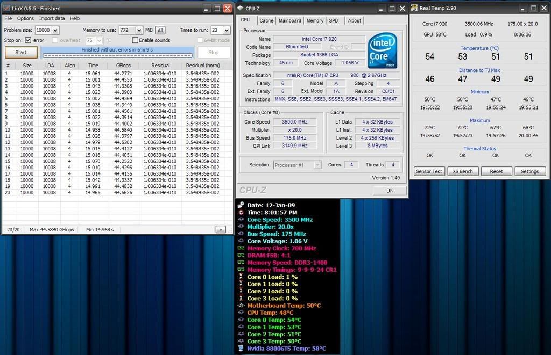Click the All memory button
The width and height of the screenshot is (551, 355).
click(160, 30)
